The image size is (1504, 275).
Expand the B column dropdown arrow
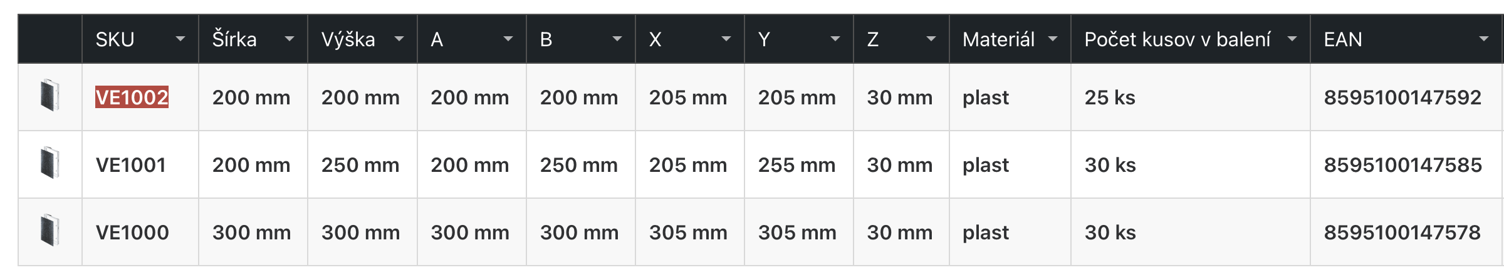click(x=617, y=39)
